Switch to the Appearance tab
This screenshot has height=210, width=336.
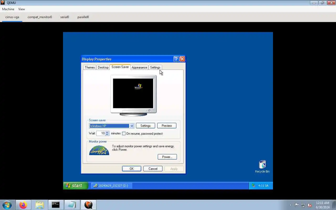coord(139,67)
